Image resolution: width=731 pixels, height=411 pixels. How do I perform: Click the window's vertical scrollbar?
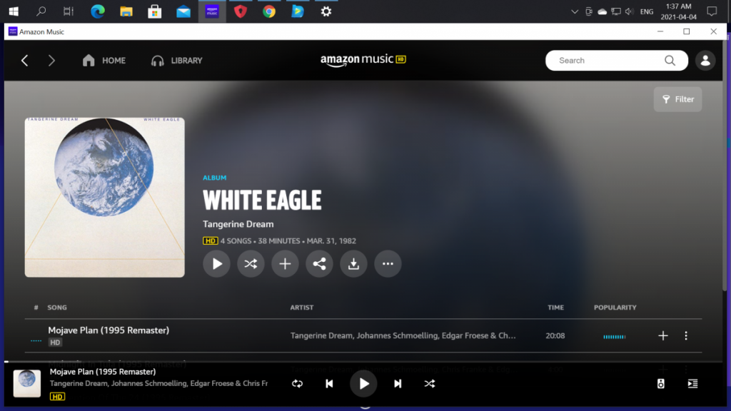(x=725, y=166)
